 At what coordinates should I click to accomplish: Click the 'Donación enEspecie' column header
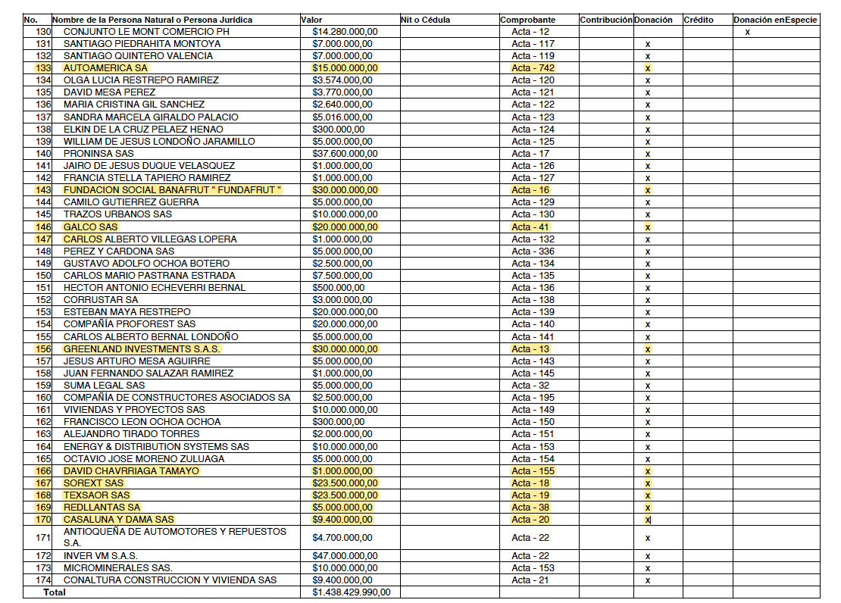[775, 20]
